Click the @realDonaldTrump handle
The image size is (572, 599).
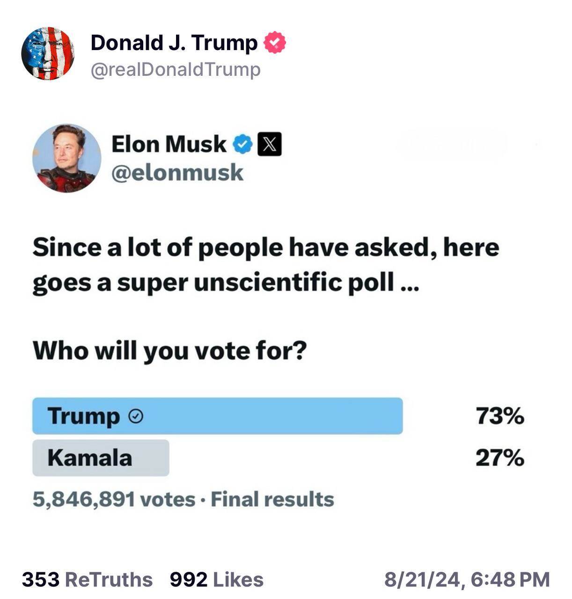click(175, 70)
